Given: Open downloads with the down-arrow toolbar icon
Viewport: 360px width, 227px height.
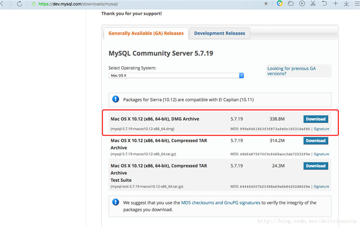Looking at the screenshot, I should coord(346,4).
